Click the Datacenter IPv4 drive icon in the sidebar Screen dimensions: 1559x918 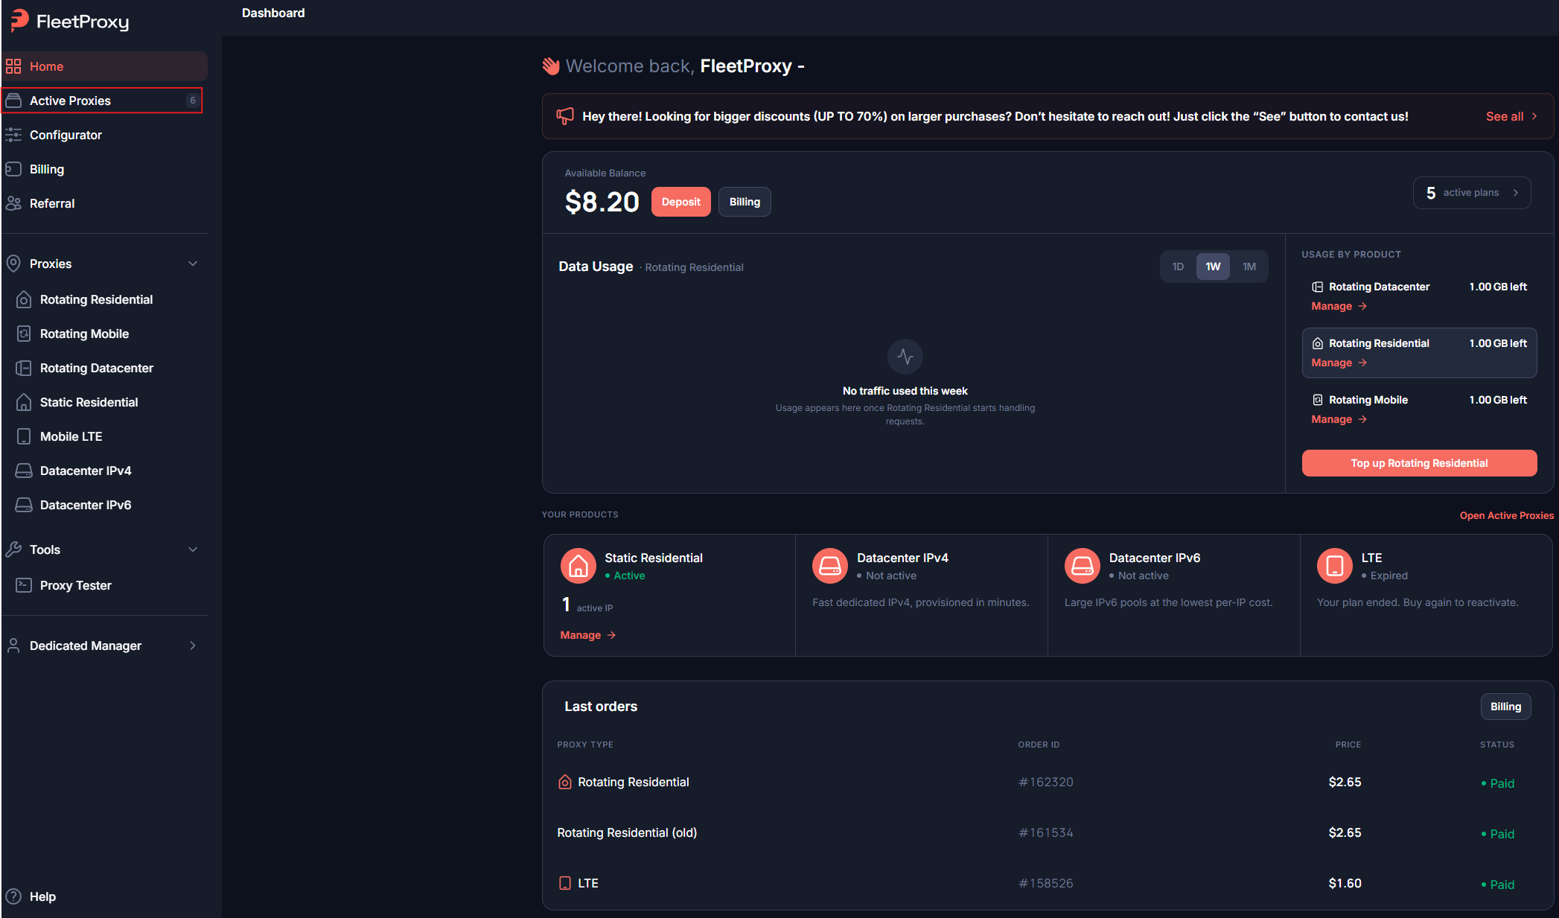(24, 471)
